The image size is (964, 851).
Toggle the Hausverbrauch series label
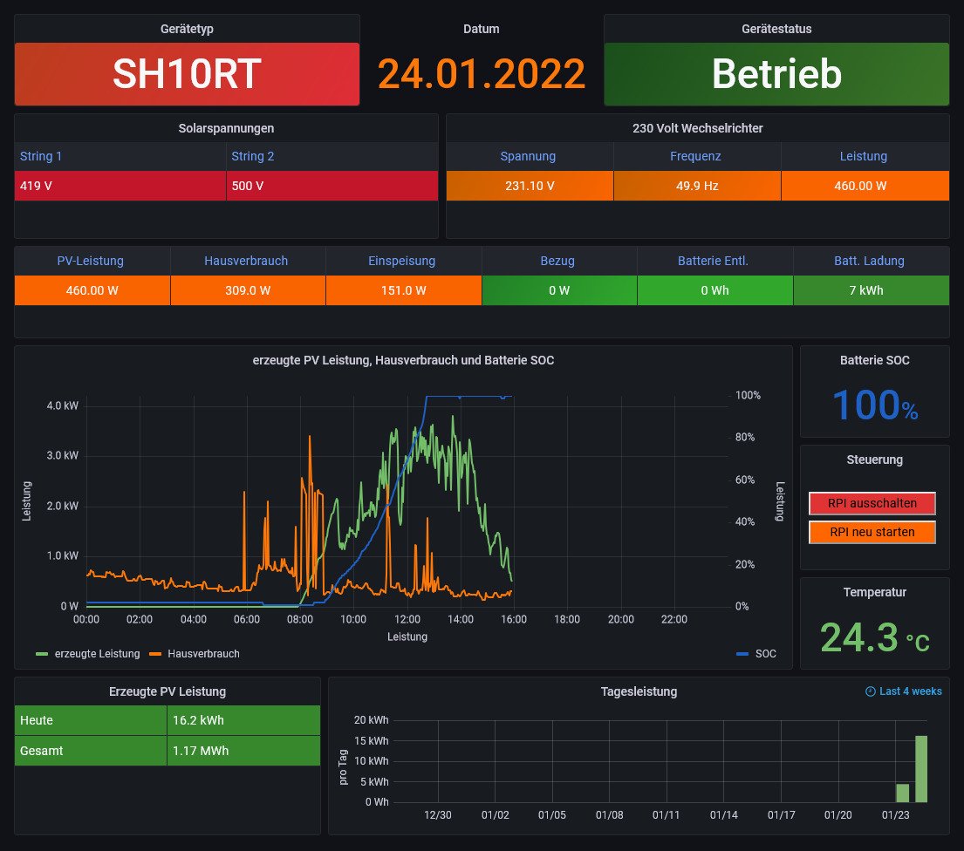[x=203, y=654]
